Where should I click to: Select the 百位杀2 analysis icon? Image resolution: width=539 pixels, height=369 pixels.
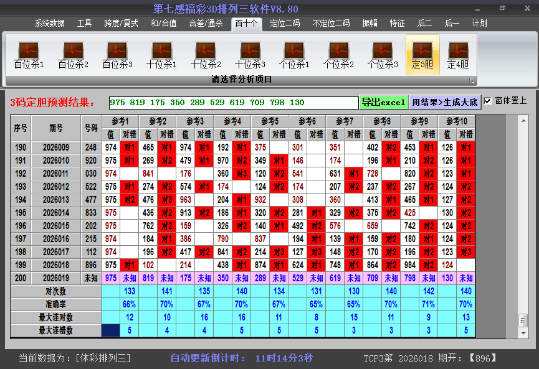coord(73,55)
